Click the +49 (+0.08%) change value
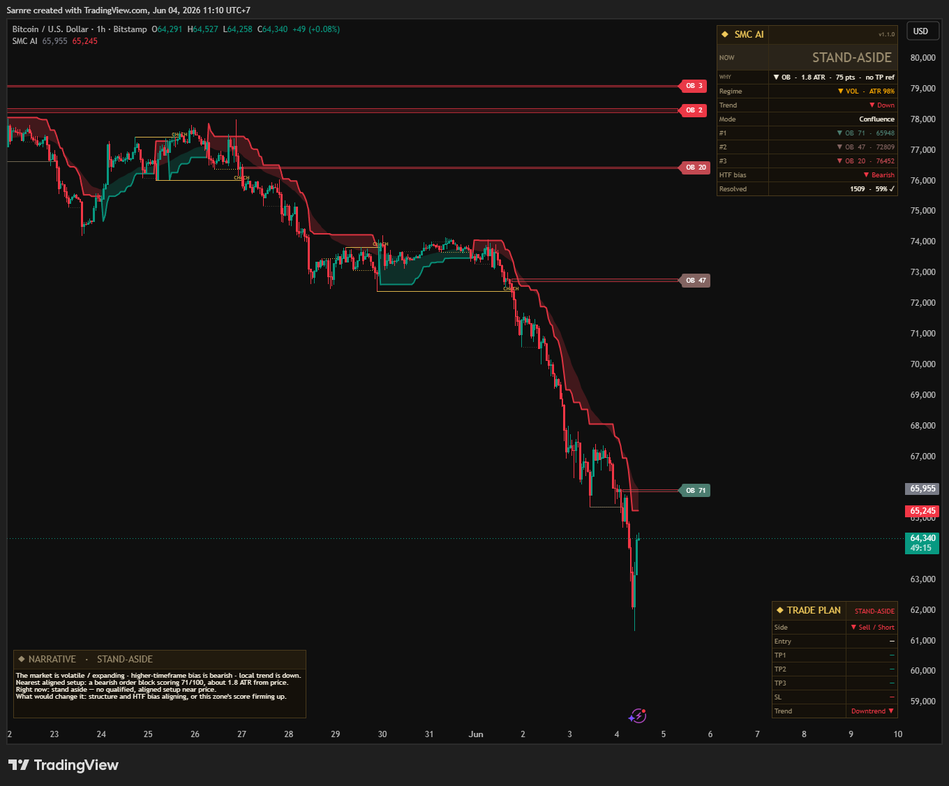 tap(316, 29)
